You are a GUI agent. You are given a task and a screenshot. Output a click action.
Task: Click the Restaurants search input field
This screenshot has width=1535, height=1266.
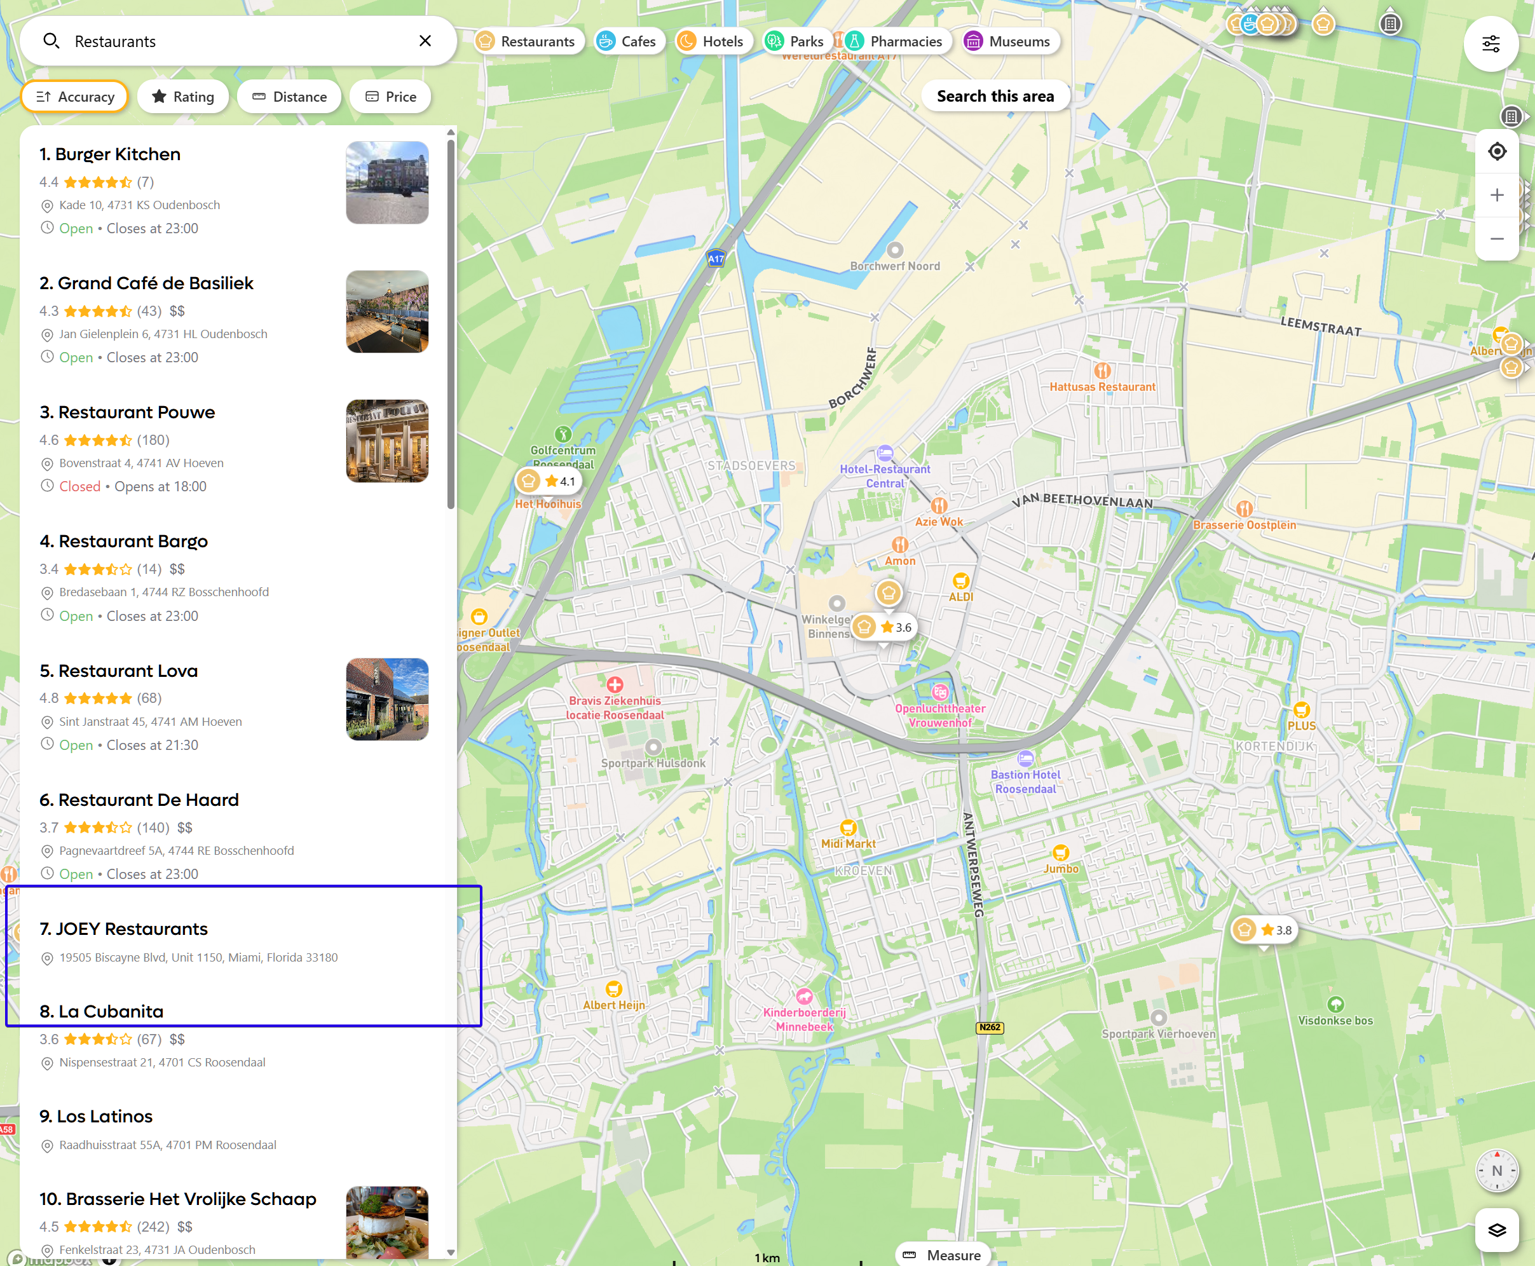click(x=241, y=41)
